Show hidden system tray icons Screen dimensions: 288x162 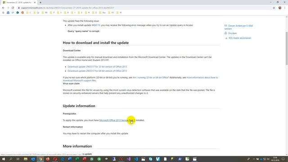coord(254,159)
